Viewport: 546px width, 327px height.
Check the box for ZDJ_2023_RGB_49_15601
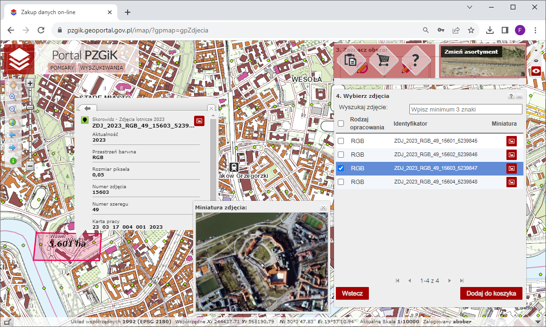tap(341, 141)
